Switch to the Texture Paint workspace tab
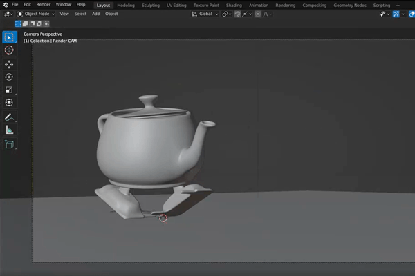Image resolution: width=415 pixels, height=276 pixels. pos(206,6)
